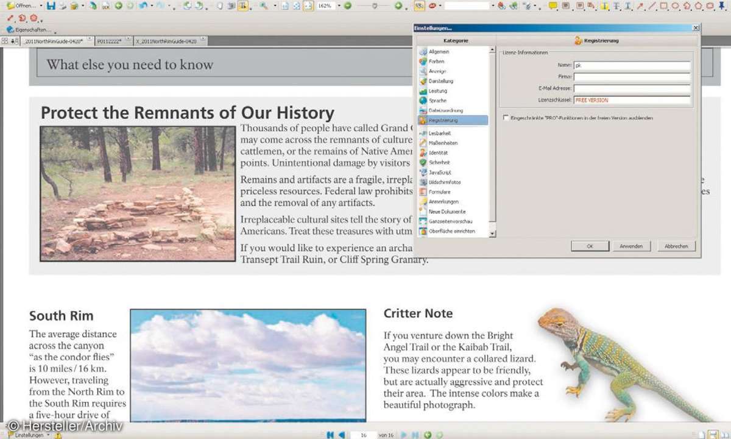Click green zoom-in plus next to 162%
The width and height of the screenshot is (731, 439).
point(347,5)
